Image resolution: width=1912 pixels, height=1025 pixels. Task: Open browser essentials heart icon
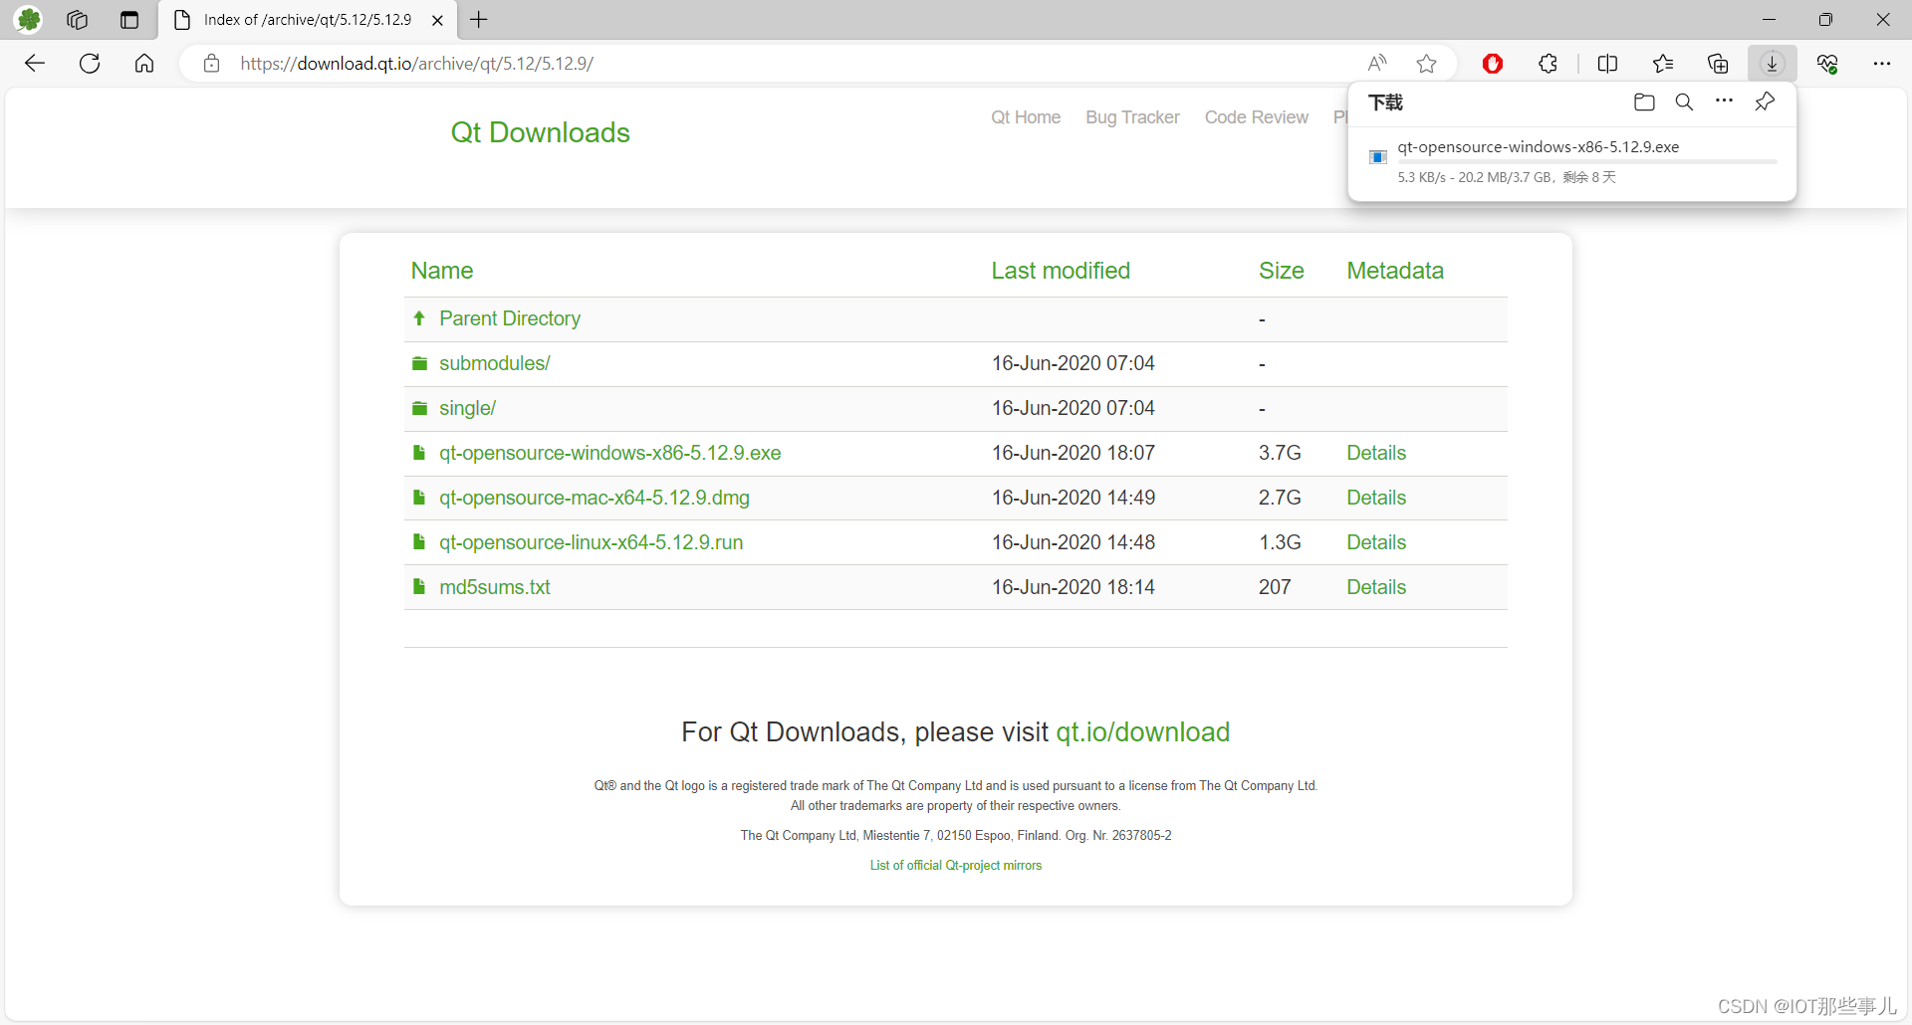(1826, 64)
